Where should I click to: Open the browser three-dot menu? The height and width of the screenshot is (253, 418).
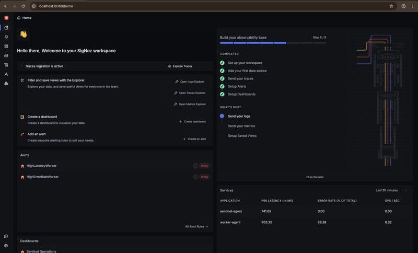point(412,6)
